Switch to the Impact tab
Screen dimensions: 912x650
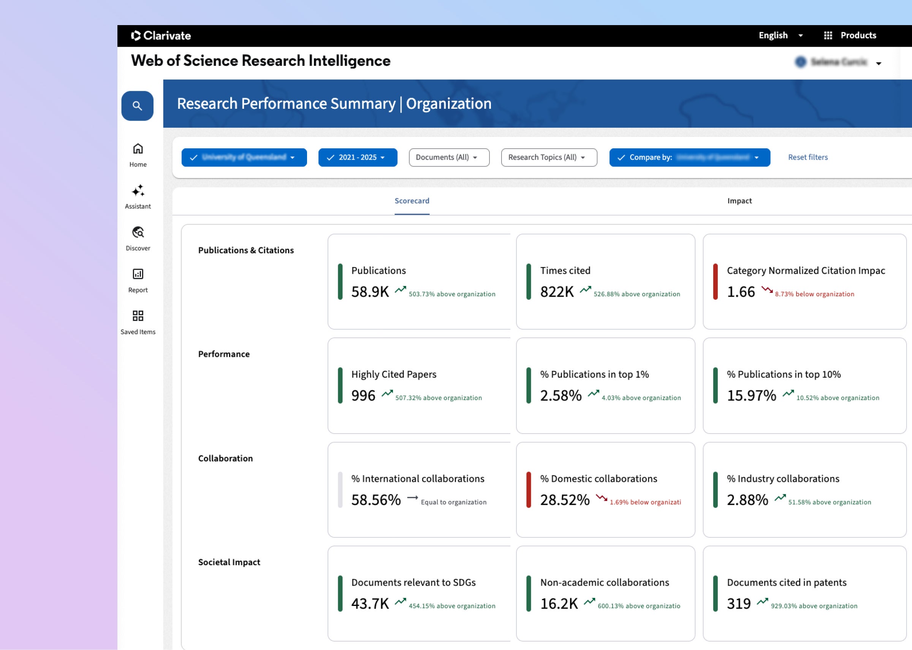click(x=739, y=201)
